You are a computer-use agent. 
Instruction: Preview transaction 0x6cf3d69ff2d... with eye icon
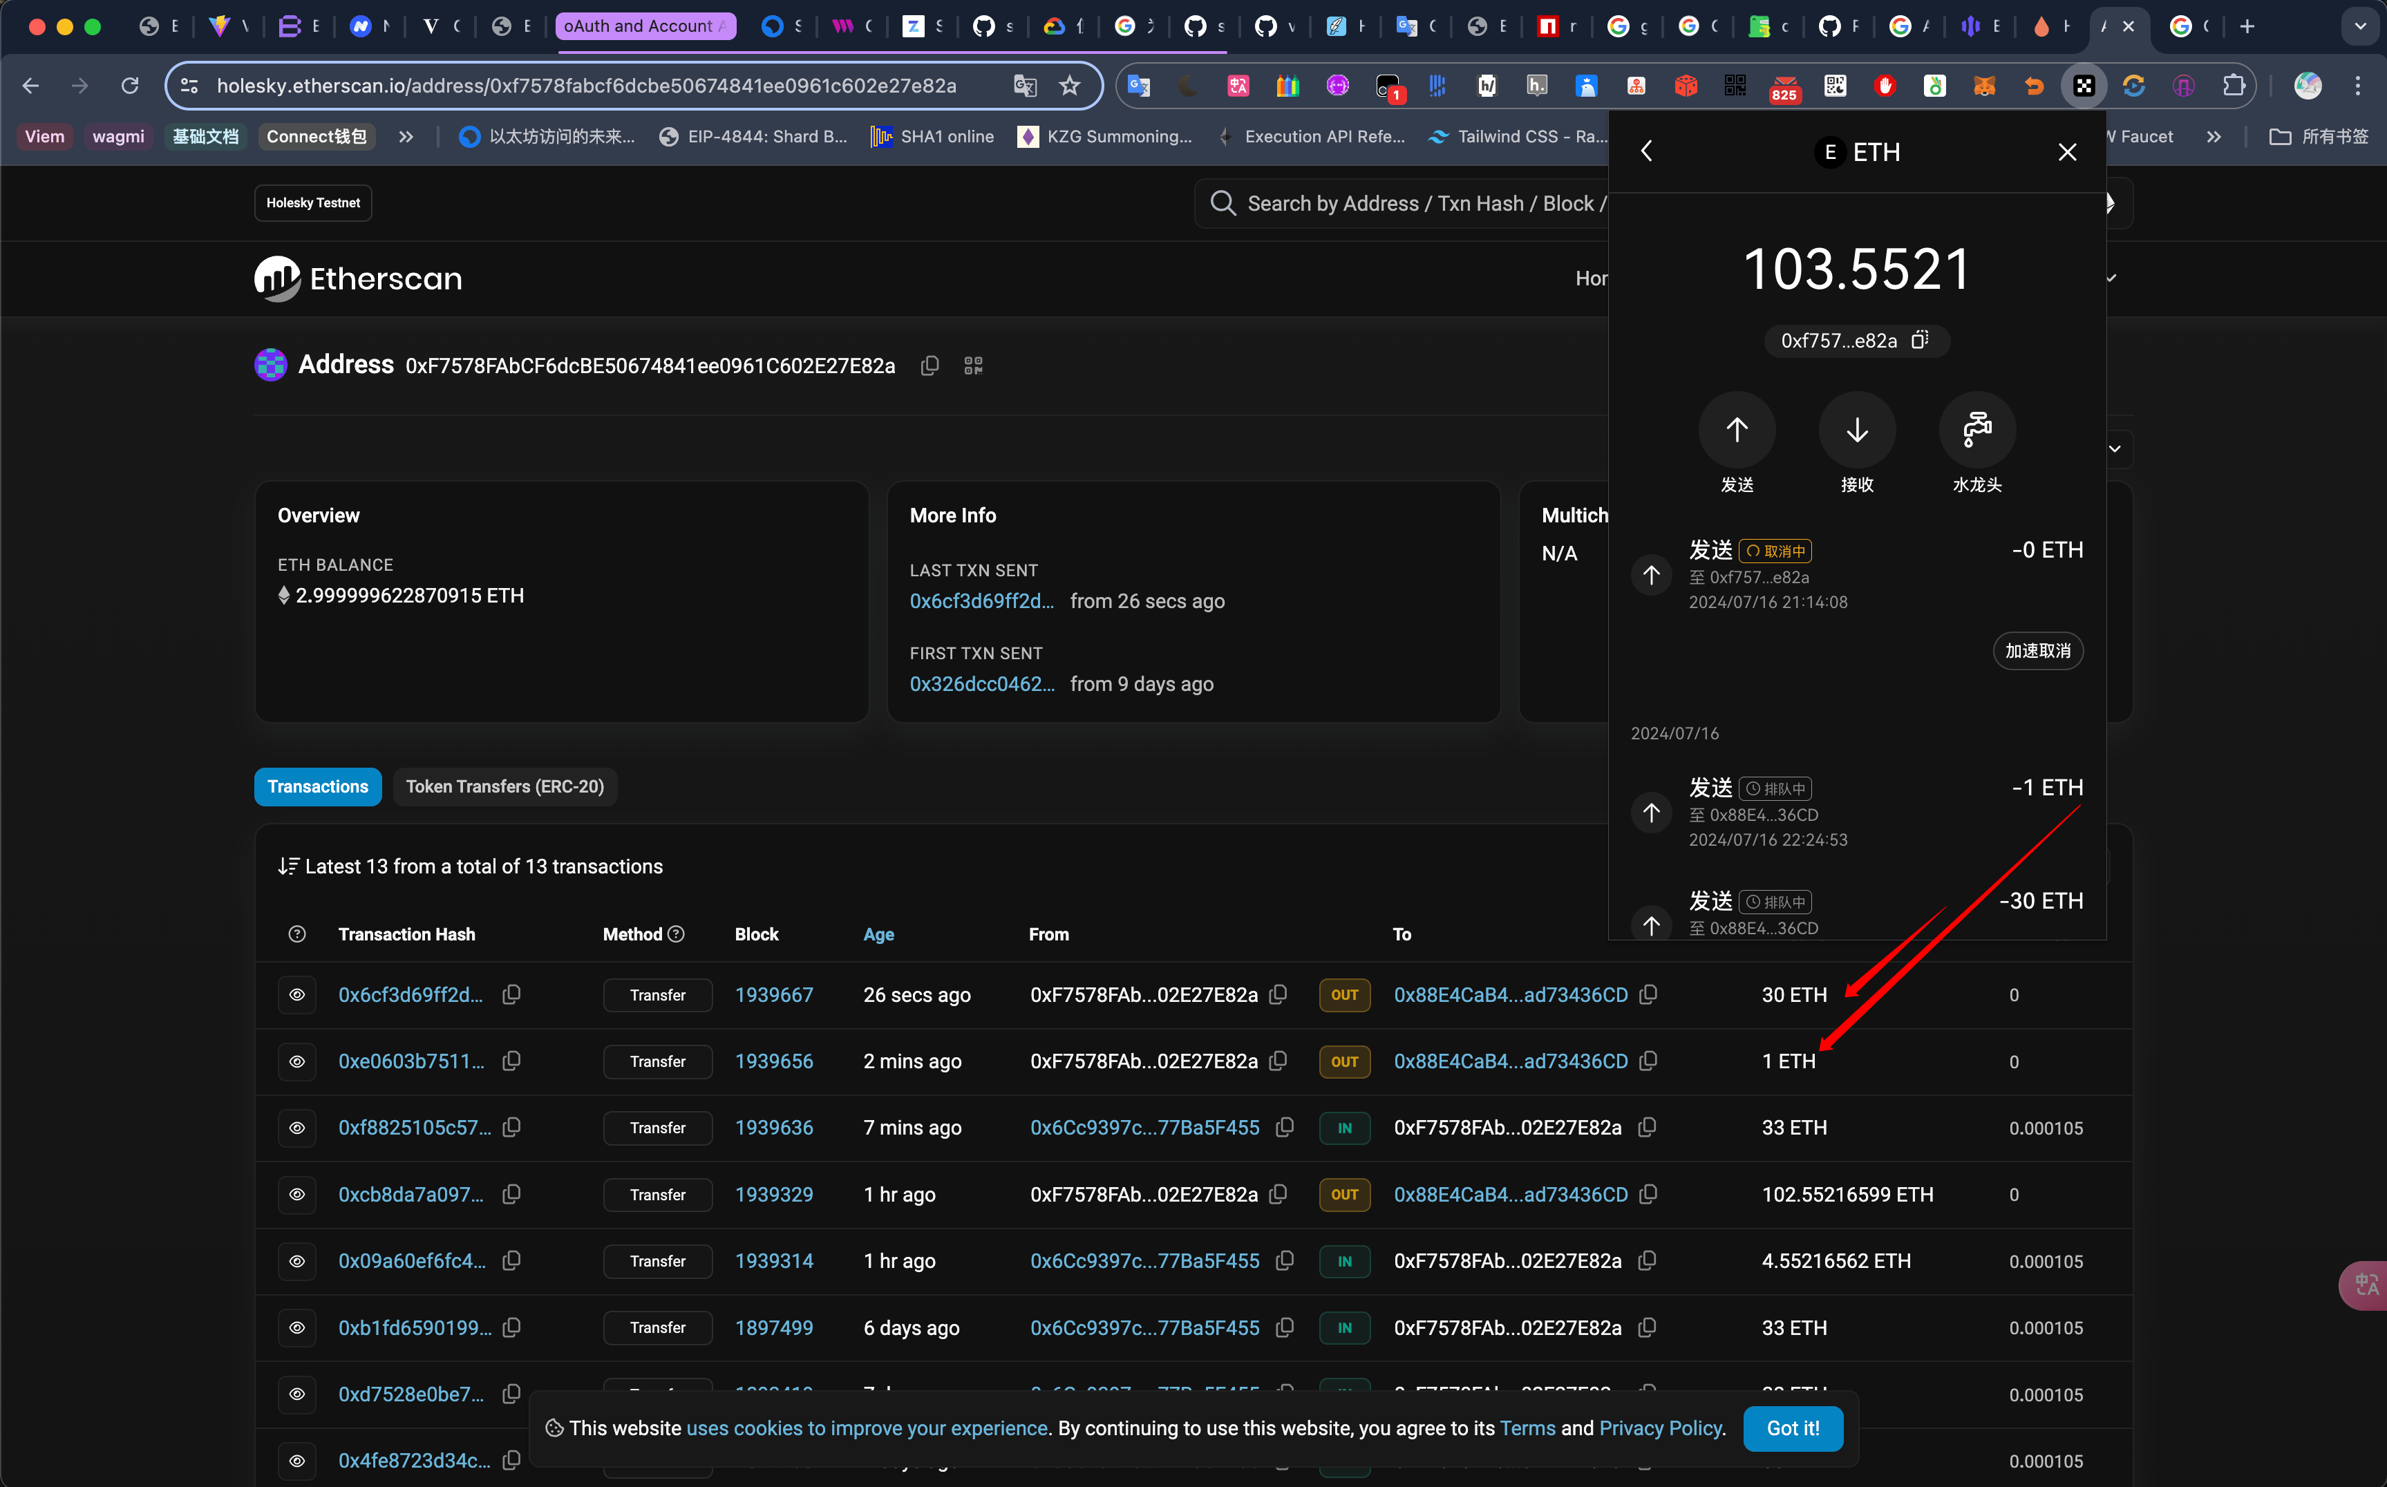click(x=297, y=994)
